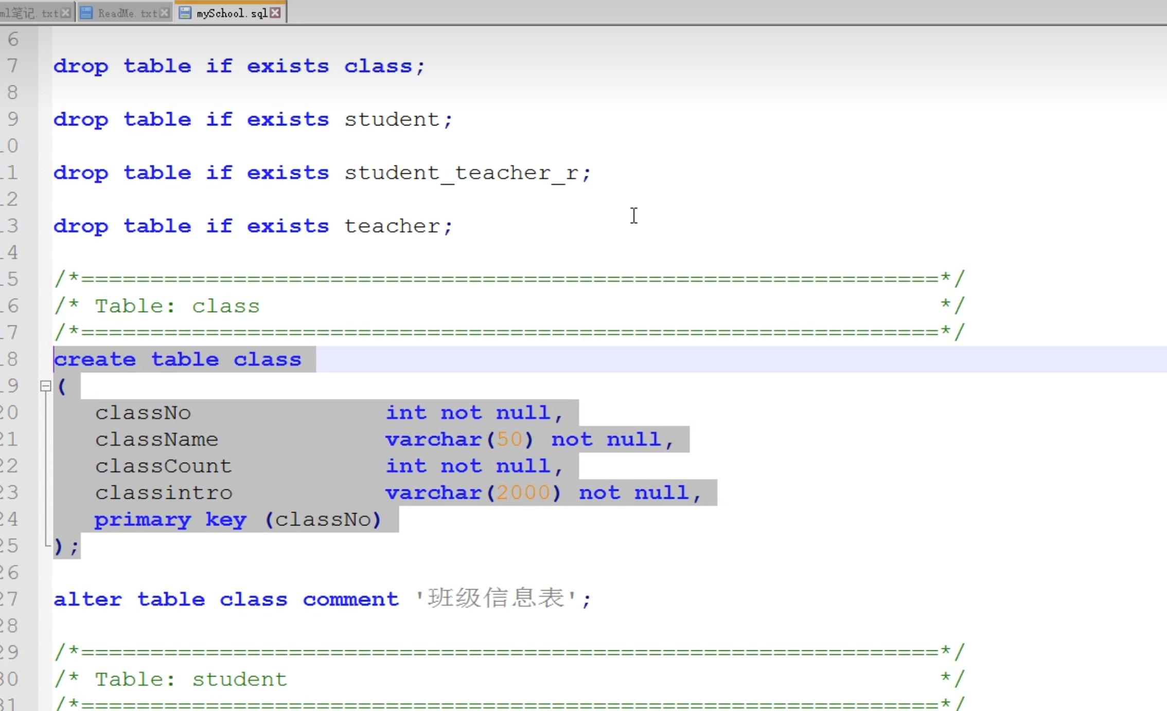1167x711 pixels.
Task: Click the 'Table: student' comment text
Action: coord(190,679)
